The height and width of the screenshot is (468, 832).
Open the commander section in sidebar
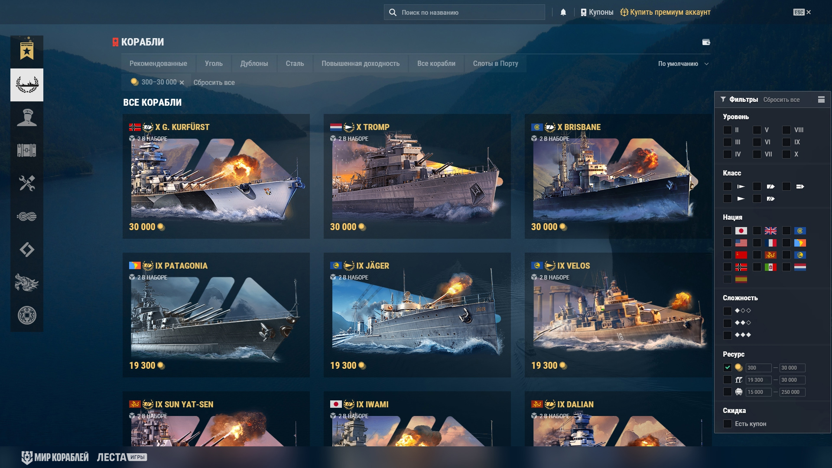coord(27,118)
